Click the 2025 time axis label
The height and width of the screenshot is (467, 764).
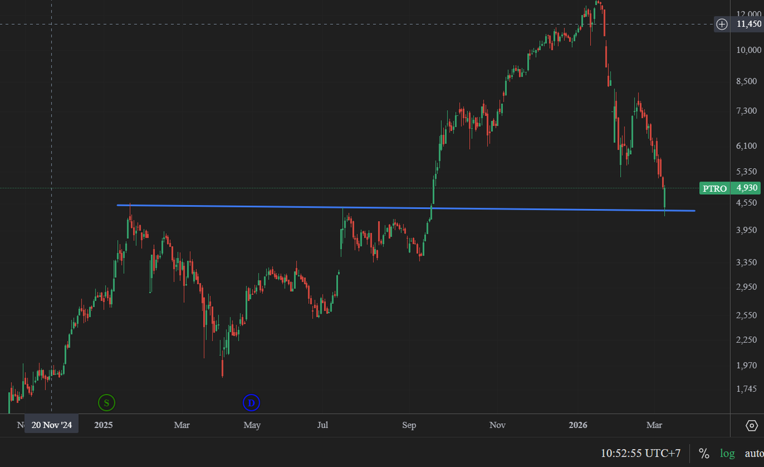[x=103, y=425]
